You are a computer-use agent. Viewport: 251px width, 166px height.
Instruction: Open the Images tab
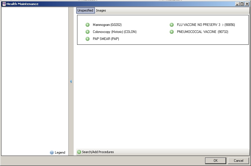pos(101,10)
